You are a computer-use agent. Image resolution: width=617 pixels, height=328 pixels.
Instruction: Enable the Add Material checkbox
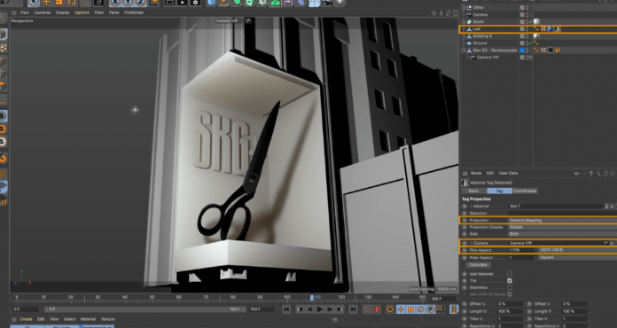tap(510, 274)
